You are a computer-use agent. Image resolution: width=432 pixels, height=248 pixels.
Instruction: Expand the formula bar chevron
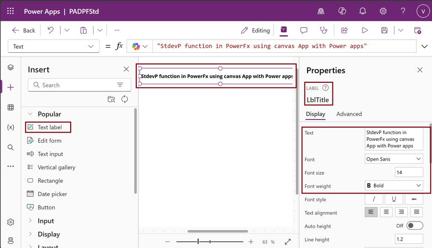pos(424,46)
